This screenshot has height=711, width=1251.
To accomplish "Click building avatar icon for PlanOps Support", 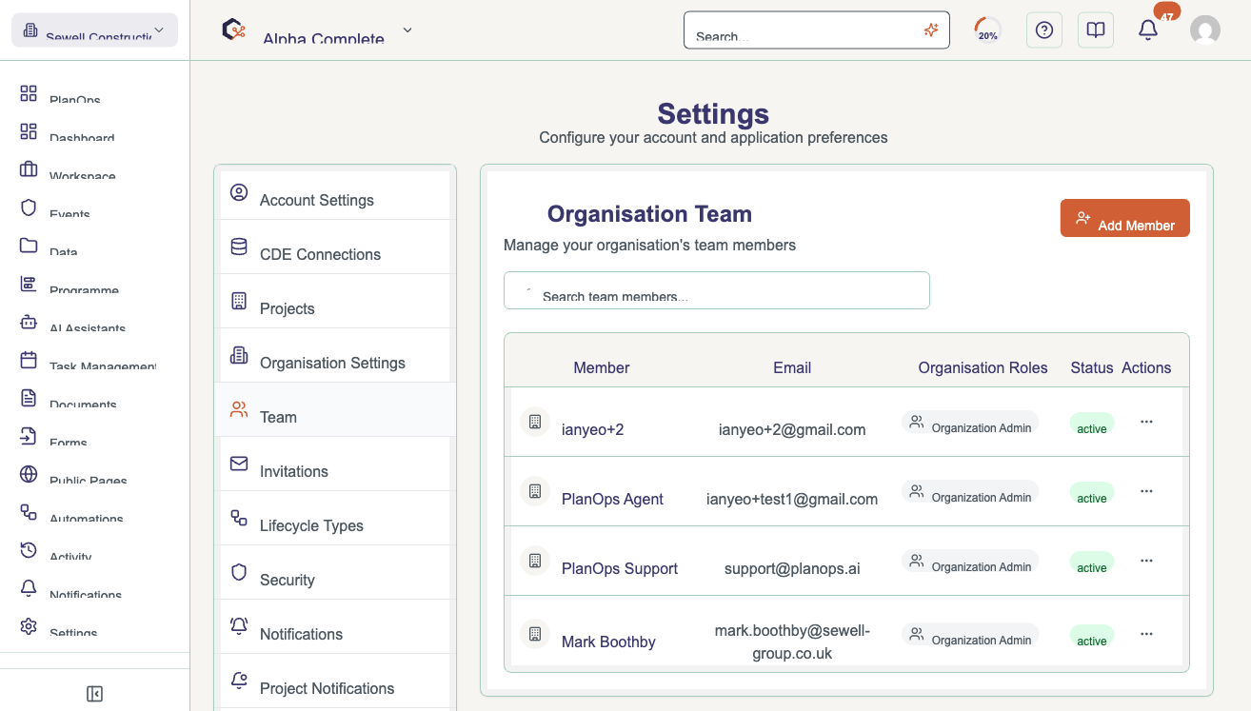I will (535, 561).
